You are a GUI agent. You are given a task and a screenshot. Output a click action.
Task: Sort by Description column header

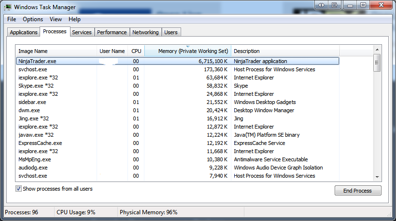pos(285,51)
